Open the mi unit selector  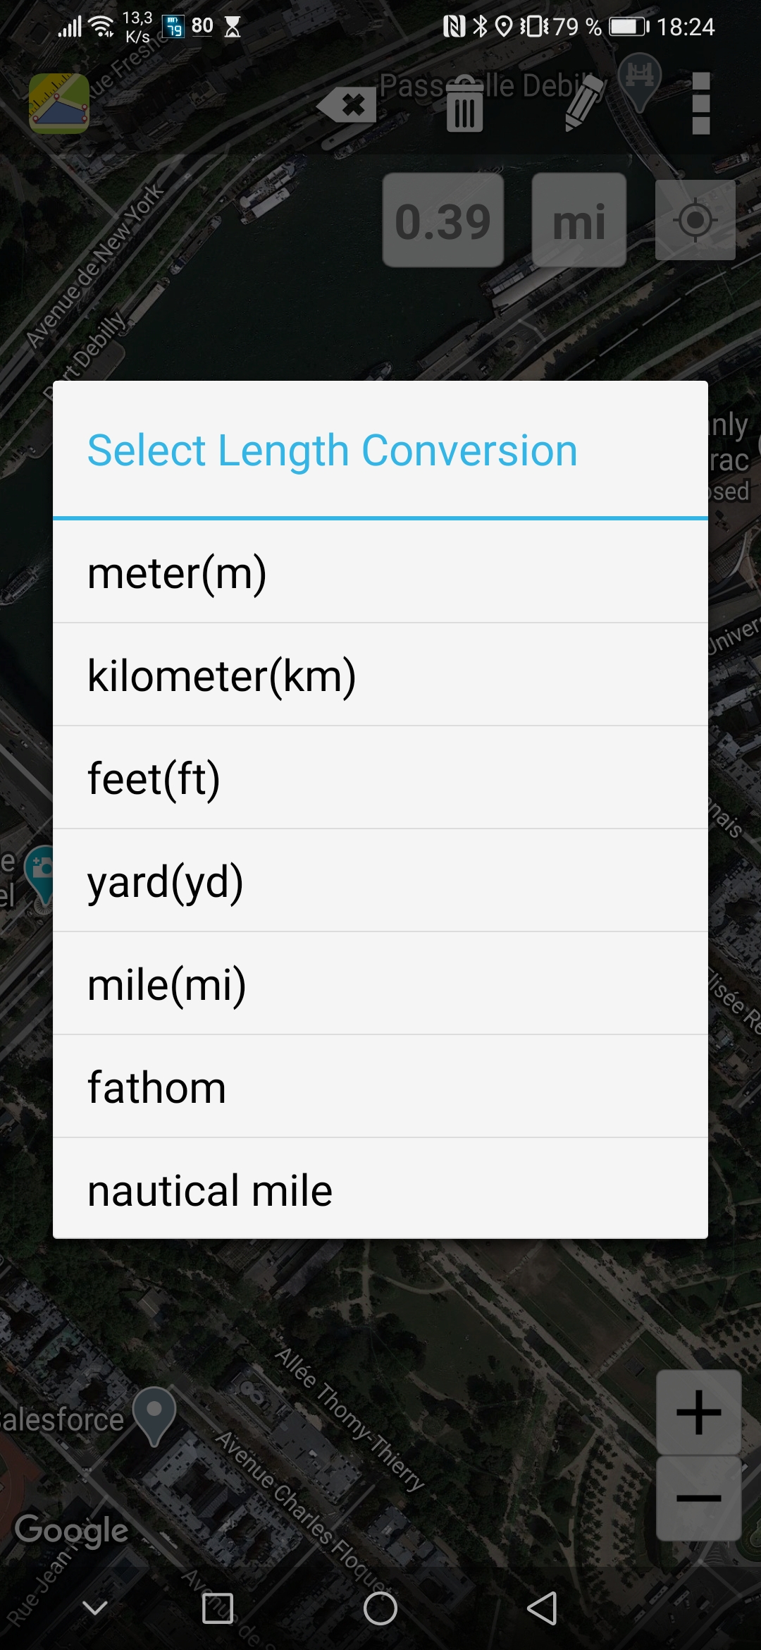click(579, 221)
